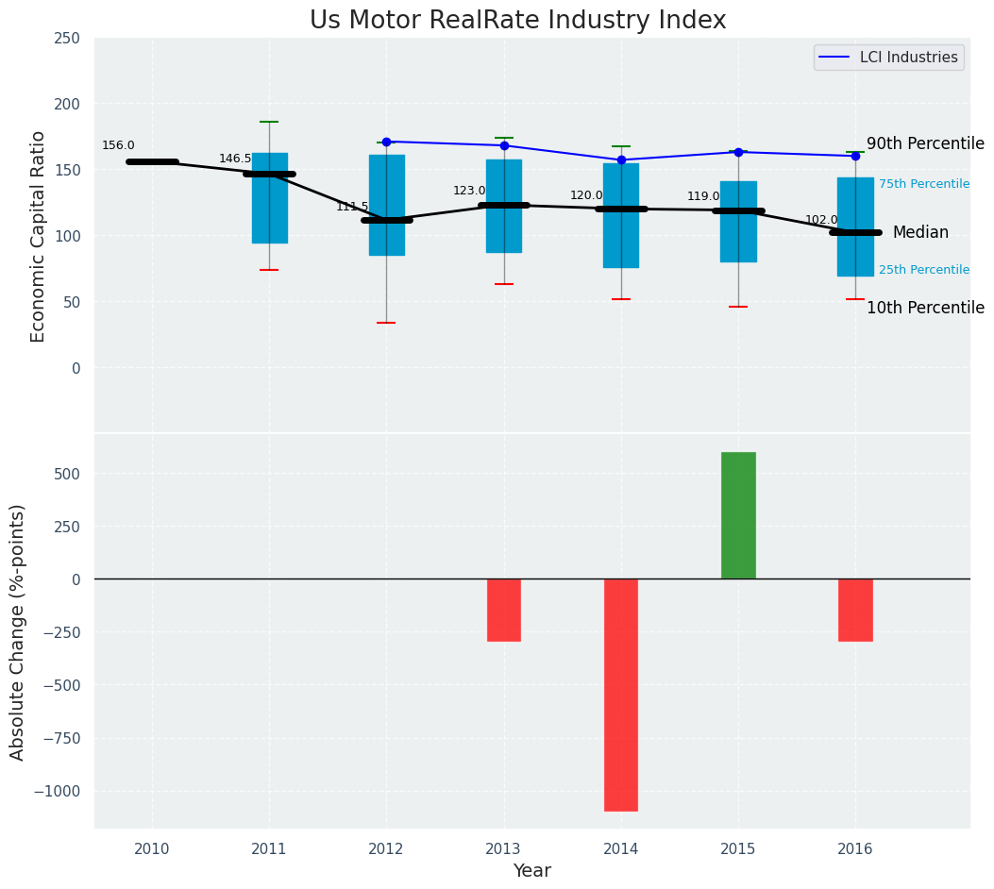This screenshot has width=994, height=889.
Task: Select the 25th Percentile label
Action: coord(923,270)
